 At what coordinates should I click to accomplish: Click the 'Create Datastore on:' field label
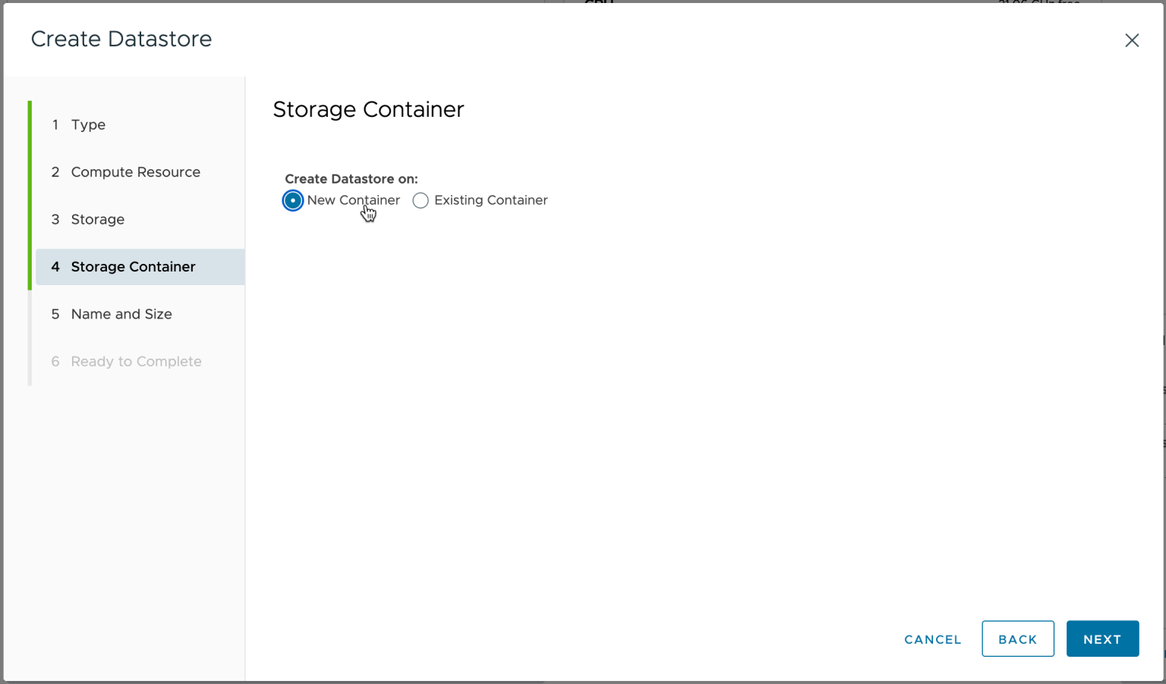351,179
